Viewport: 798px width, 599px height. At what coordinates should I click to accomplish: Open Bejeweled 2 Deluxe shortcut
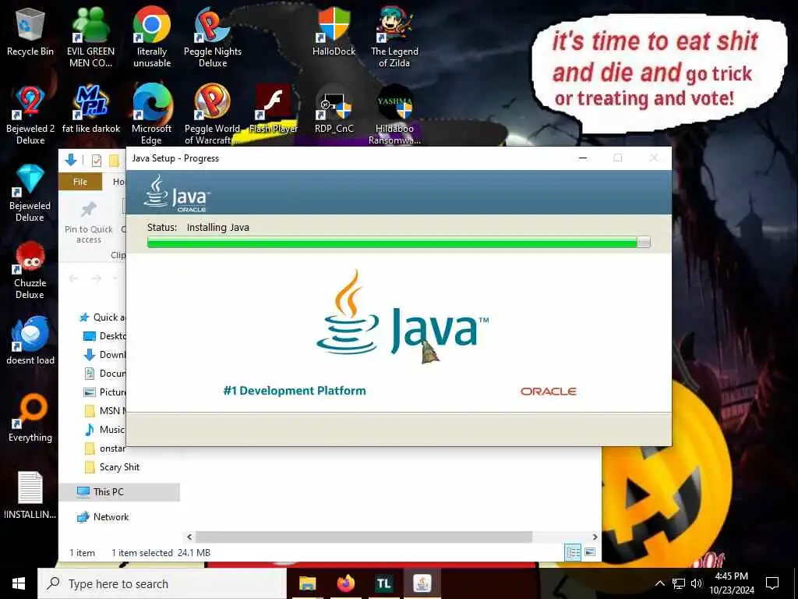pyautogui.click(x=30, y=115)
